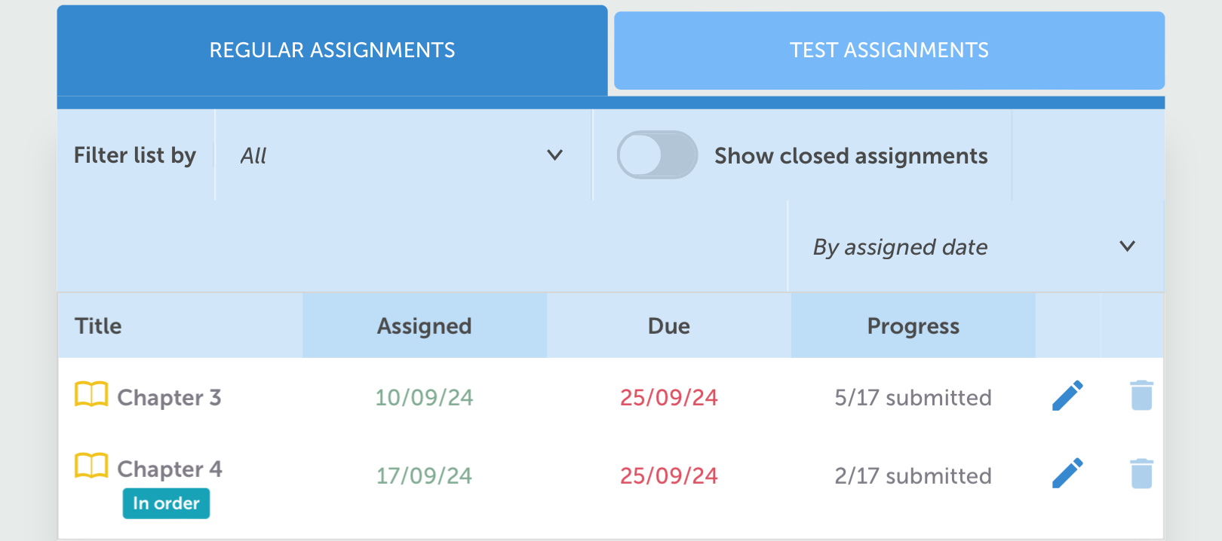Switch to the Test Assignments tab
This screenshot has height=541, width=1222.
[889, 50]
